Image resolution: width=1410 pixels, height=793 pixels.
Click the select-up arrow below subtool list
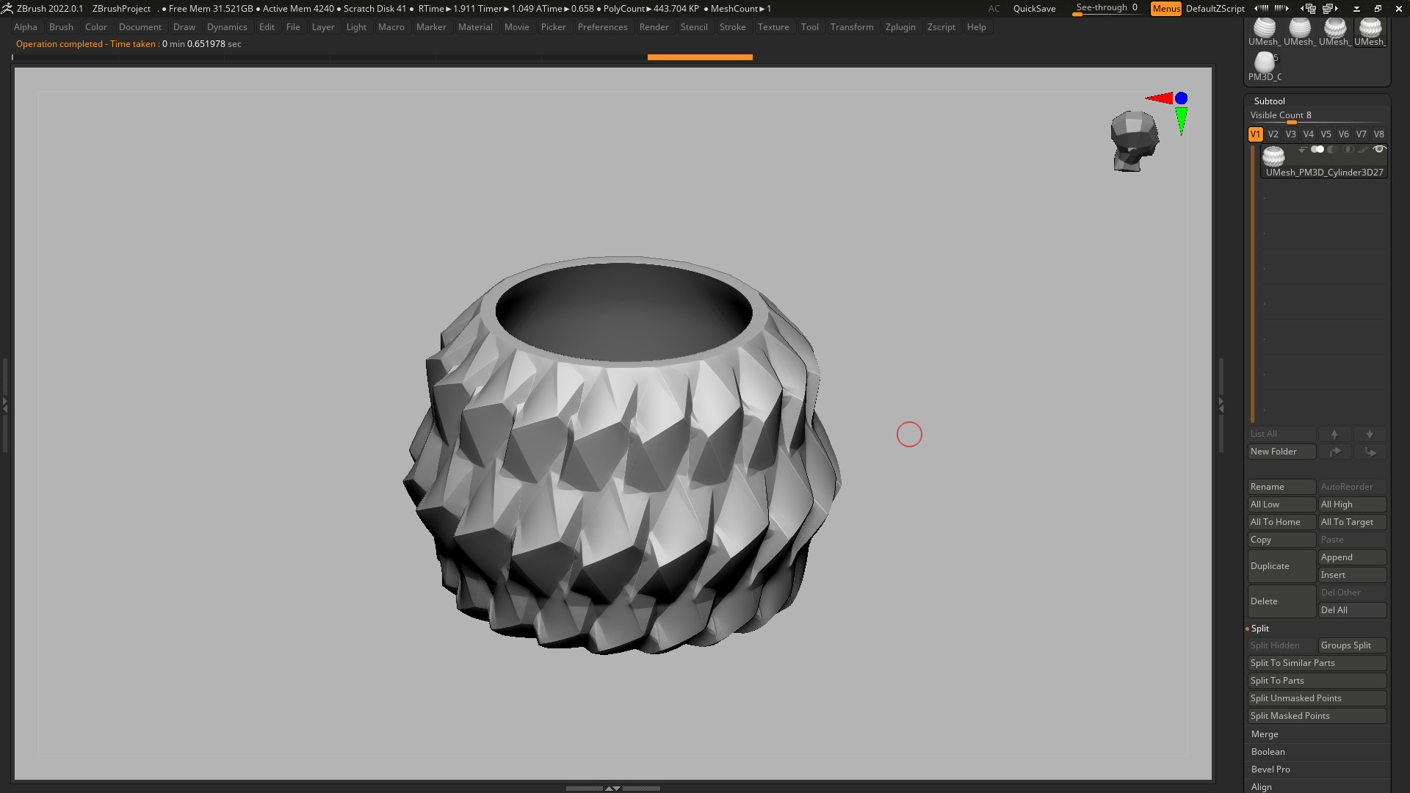point(1334,434)
